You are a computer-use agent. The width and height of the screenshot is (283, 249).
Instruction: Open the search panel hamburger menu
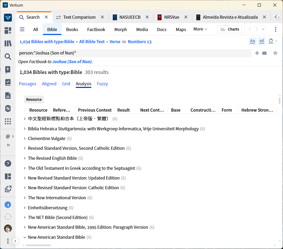point(22,29)
